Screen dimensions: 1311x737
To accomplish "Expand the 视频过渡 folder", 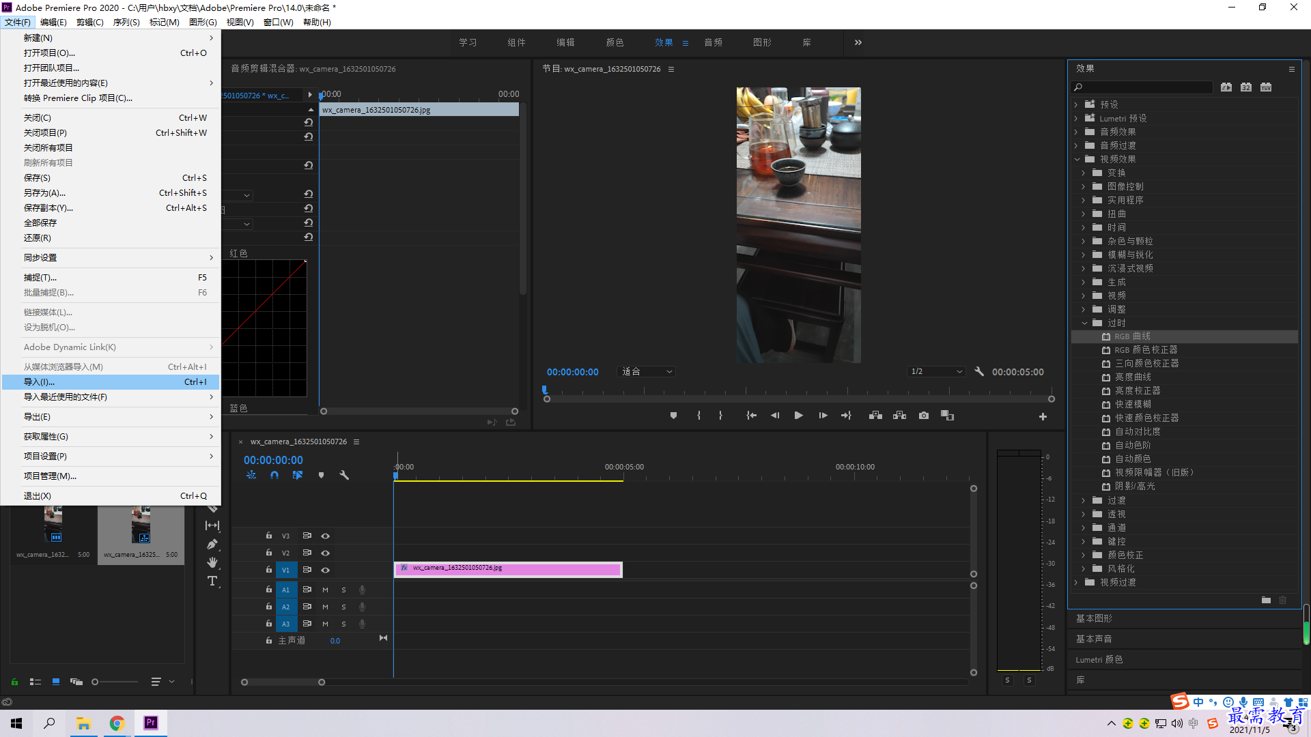I will click(1076, 582).
